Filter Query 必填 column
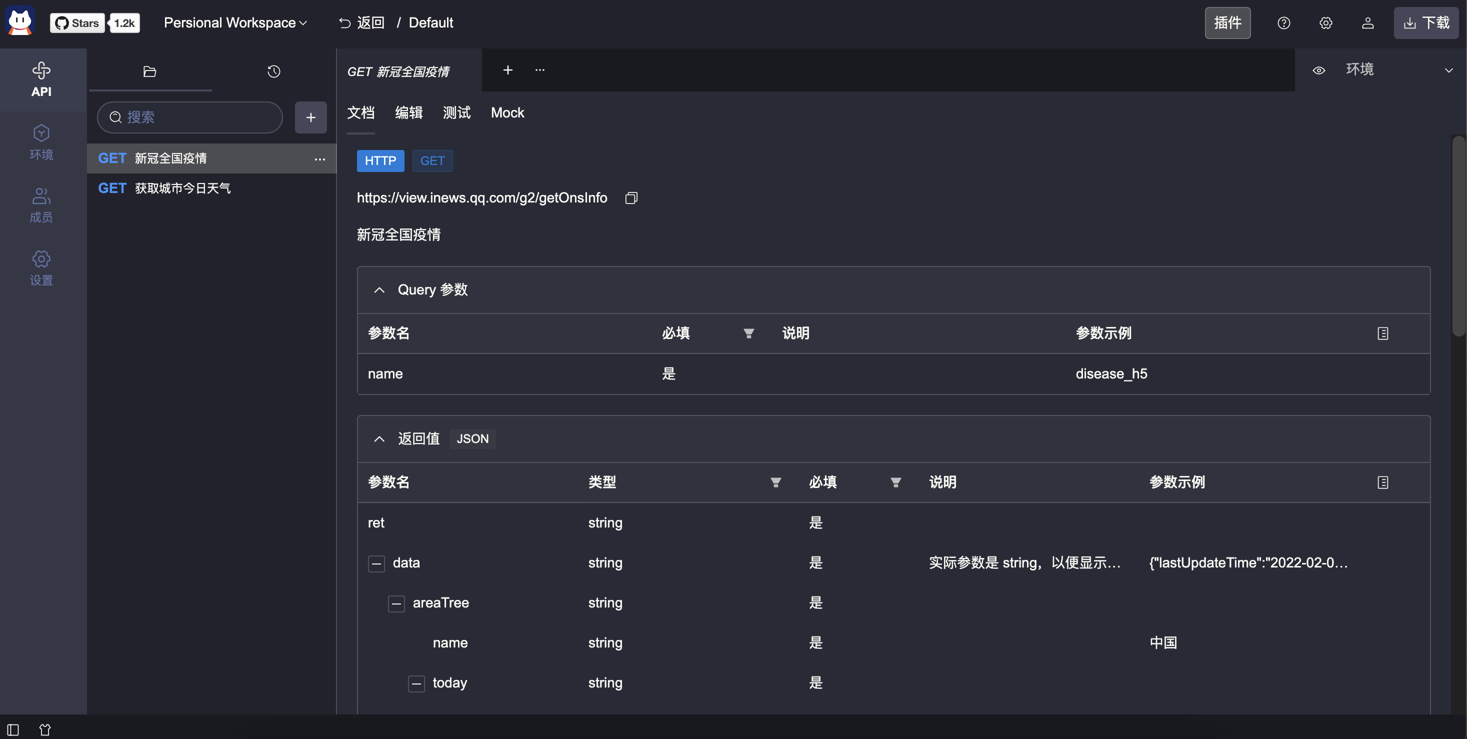1467x739 pixels. click(749, 333)
